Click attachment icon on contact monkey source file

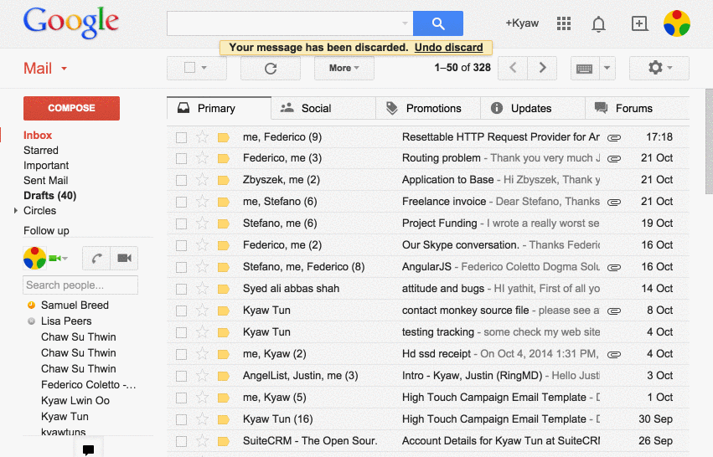click(x=614, y=311)
